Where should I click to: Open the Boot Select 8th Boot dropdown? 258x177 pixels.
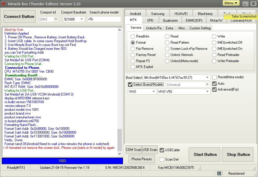point(177,78)
